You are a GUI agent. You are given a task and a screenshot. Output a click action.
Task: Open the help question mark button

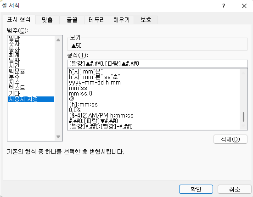(x=223, y=6)
